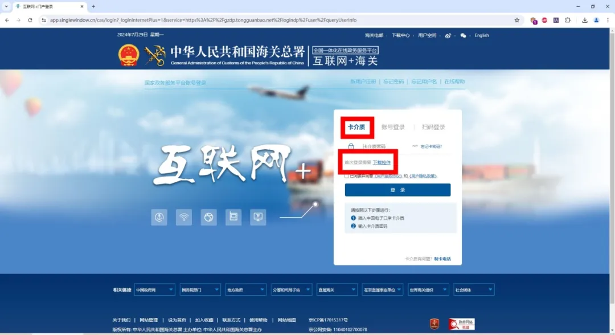Click 忘记密码 link near top right
Screen dimensions: 615x335
(x=393, y=81)
